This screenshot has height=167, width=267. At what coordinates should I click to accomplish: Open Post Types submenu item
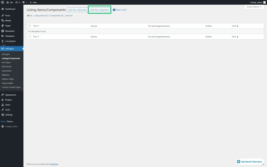tap(6, 63)
